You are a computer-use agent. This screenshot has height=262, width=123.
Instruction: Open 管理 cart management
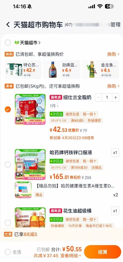coord(116,24)
